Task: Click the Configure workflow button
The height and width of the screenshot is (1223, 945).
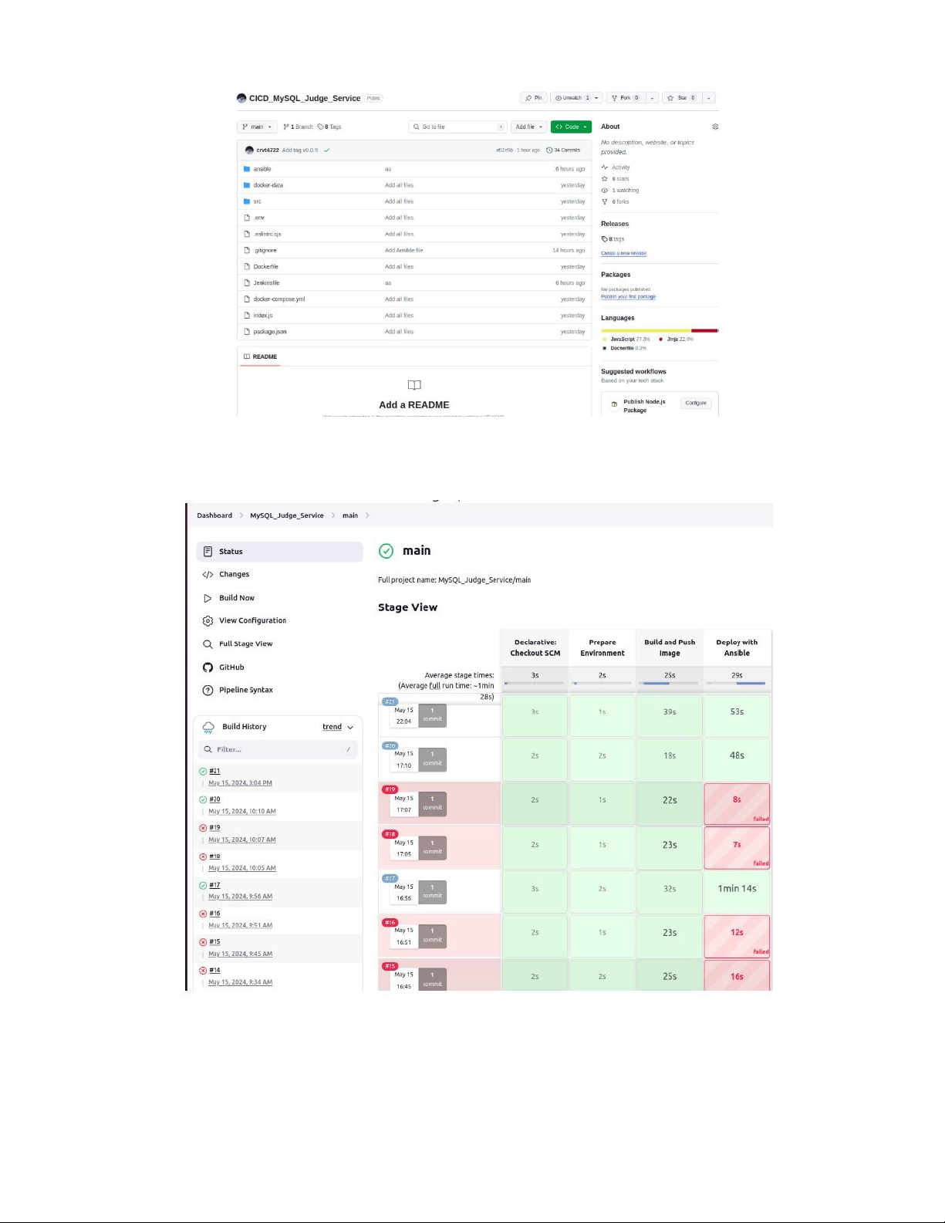Action: point(695,403)
